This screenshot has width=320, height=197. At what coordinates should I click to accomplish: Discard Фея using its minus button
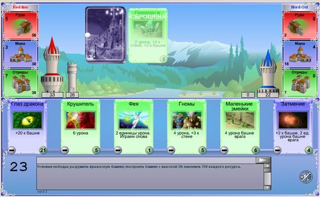click(x=118, y=150)
